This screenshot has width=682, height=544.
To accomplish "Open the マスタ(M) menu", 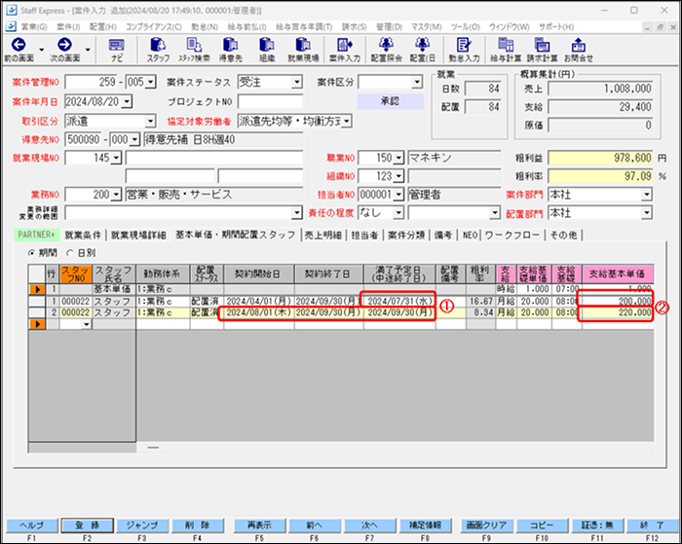I will pyautogui.click(x=427, y=27).
